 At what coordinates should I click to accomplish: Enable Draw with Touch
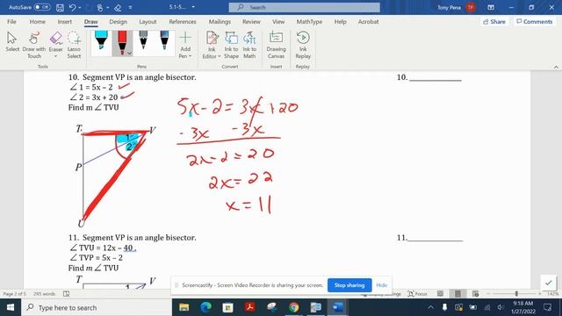[x=34, y=45]
